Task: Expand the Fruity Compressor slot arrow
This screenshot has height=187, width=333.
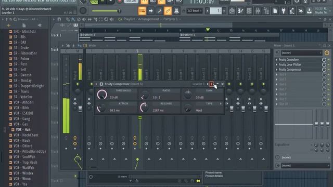Action: click(277, 70)
